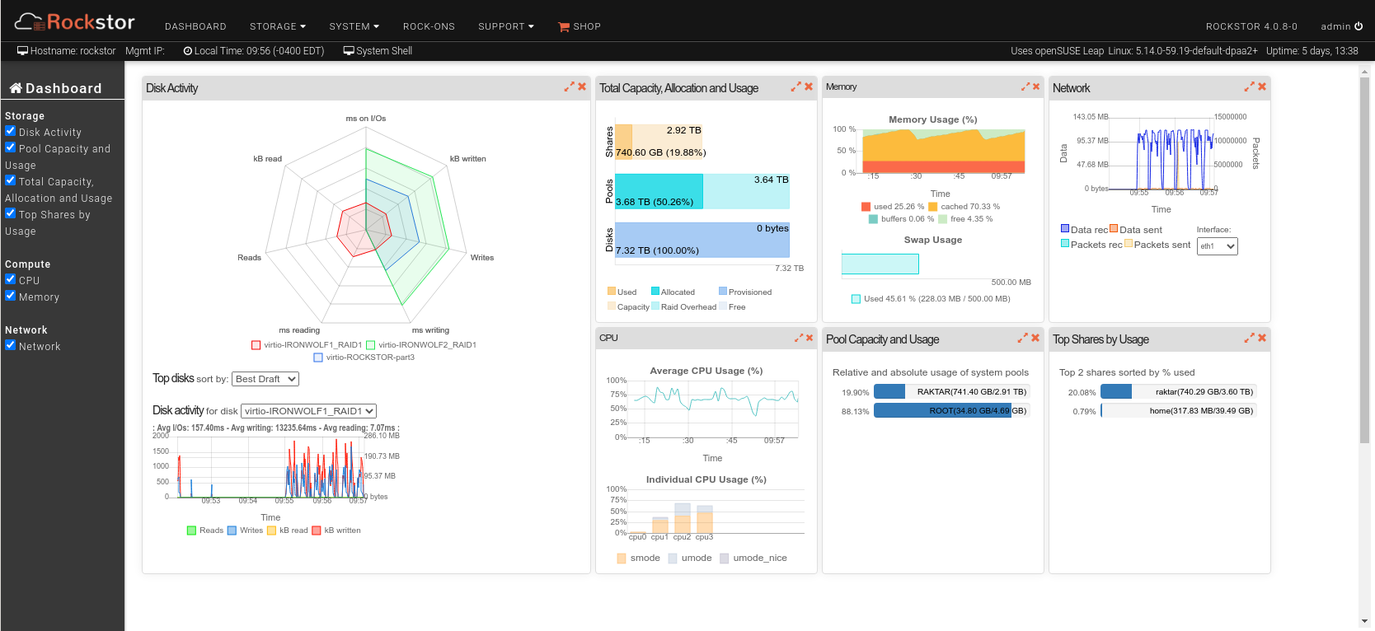Maximize the CPU widget
This screenshot has width=1375, height=631.
click(799, 338)
